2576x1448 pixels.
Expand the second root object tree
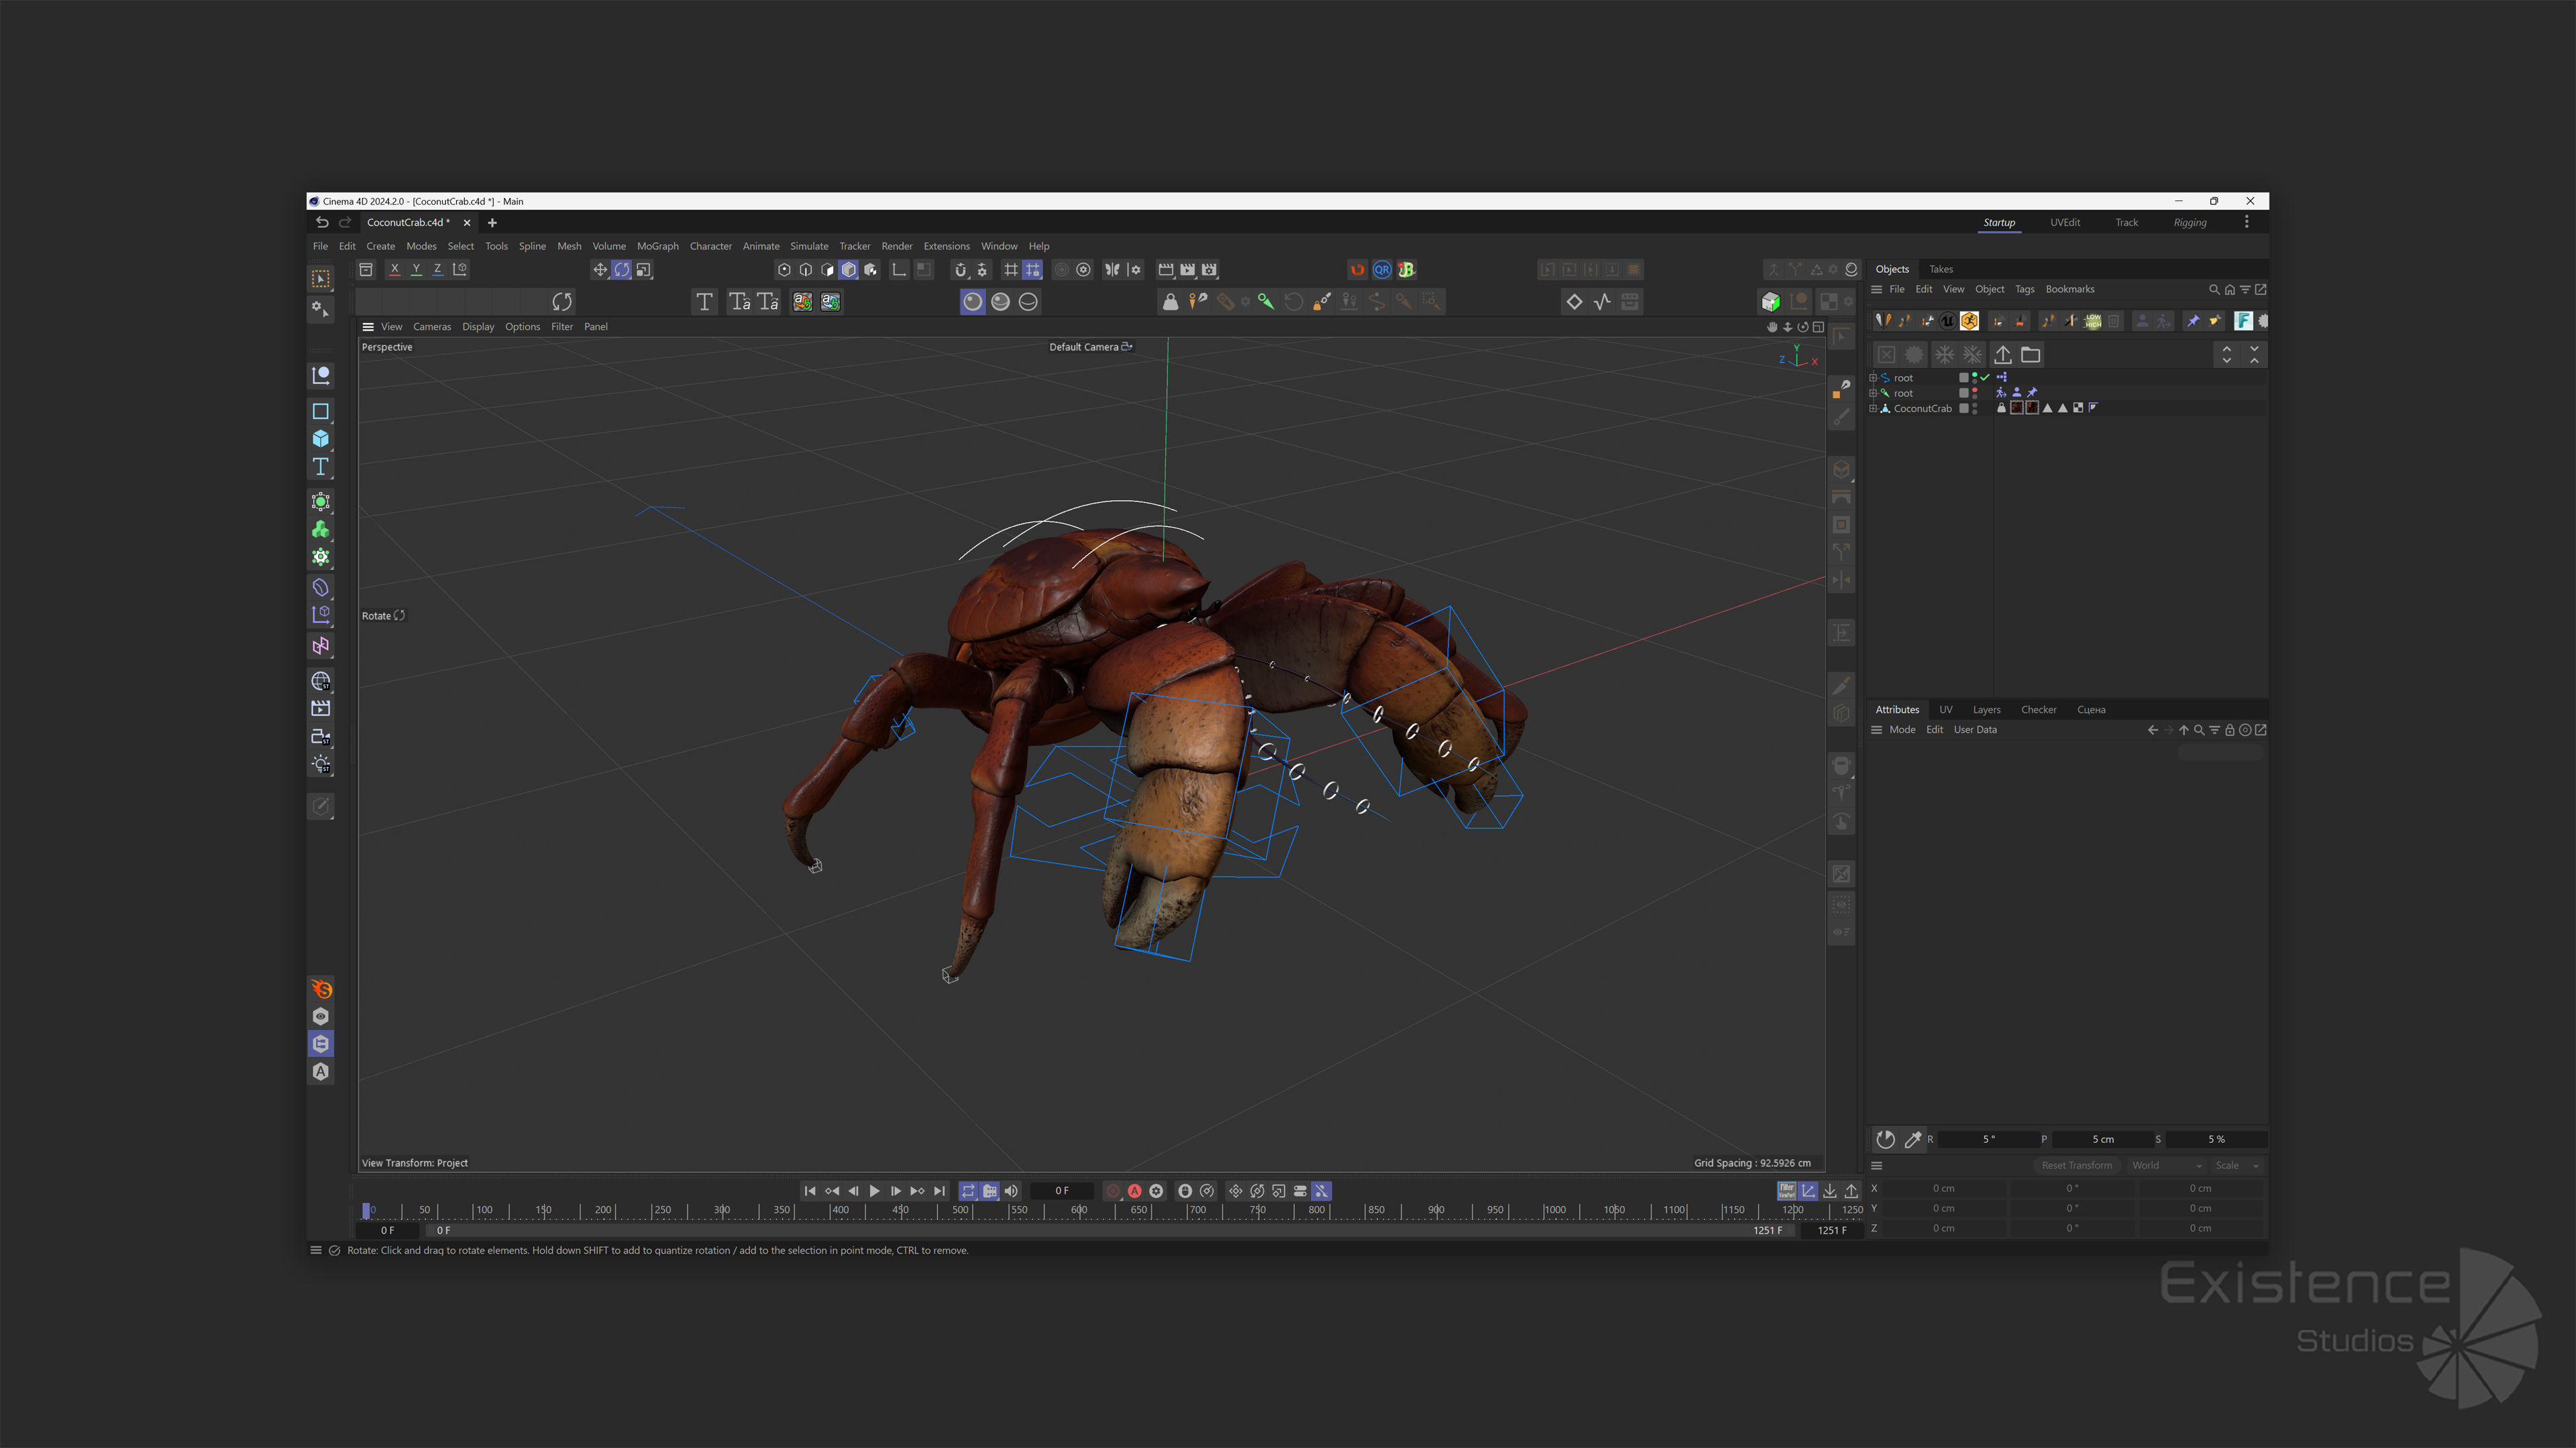point(1873,394)
